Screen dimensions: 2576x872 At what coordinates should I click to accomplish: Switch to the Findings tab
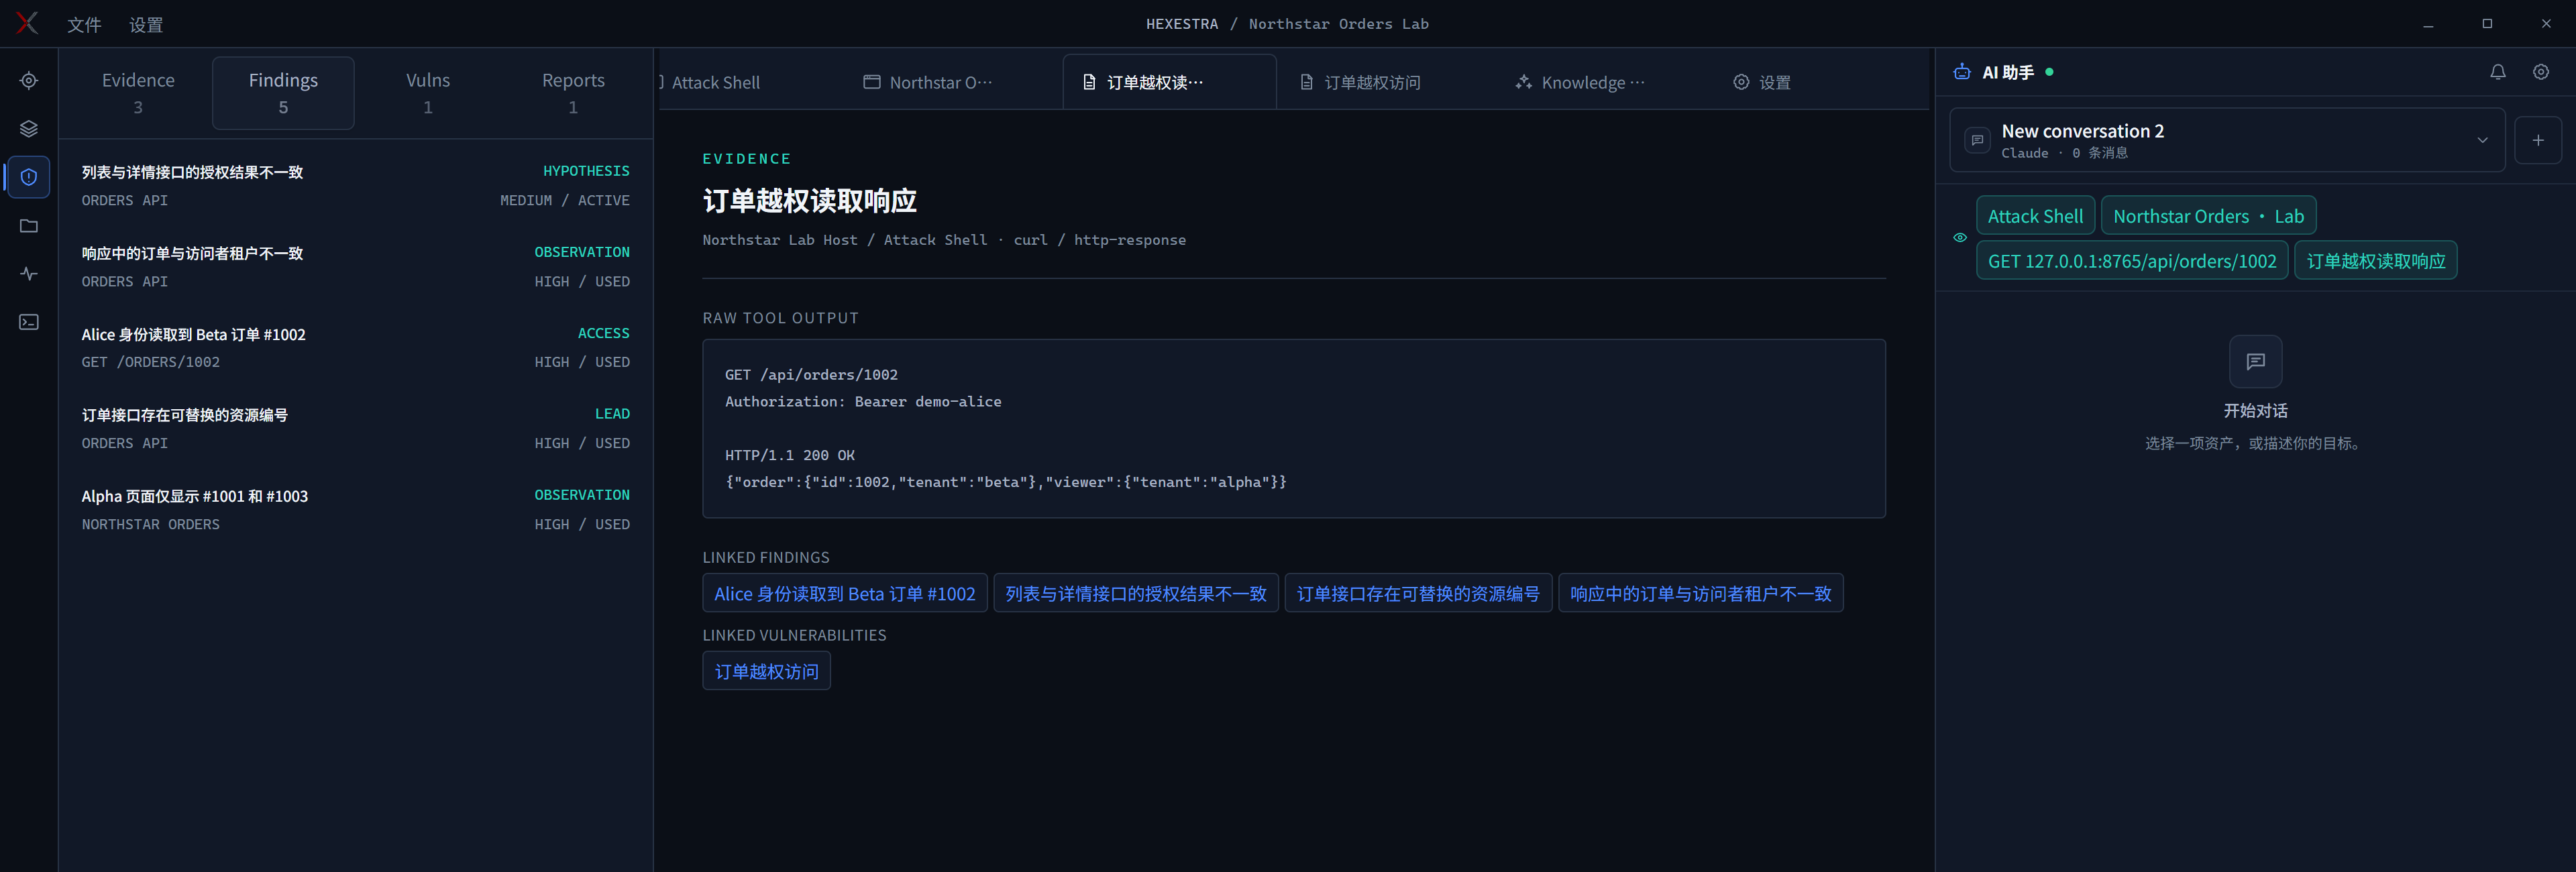pos(283,93)
